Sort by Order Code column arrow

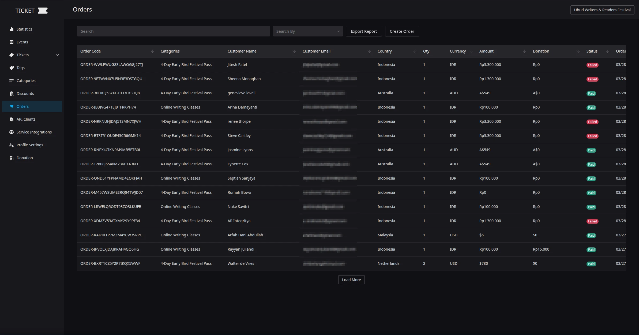pyautogui.click(x=152, y=51)
